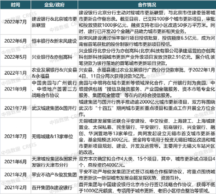Click description mentioning 发放贷款2.91亿元
Image resolution: width=216 pixels, height=194 pixels.
[x=147, y=57]
